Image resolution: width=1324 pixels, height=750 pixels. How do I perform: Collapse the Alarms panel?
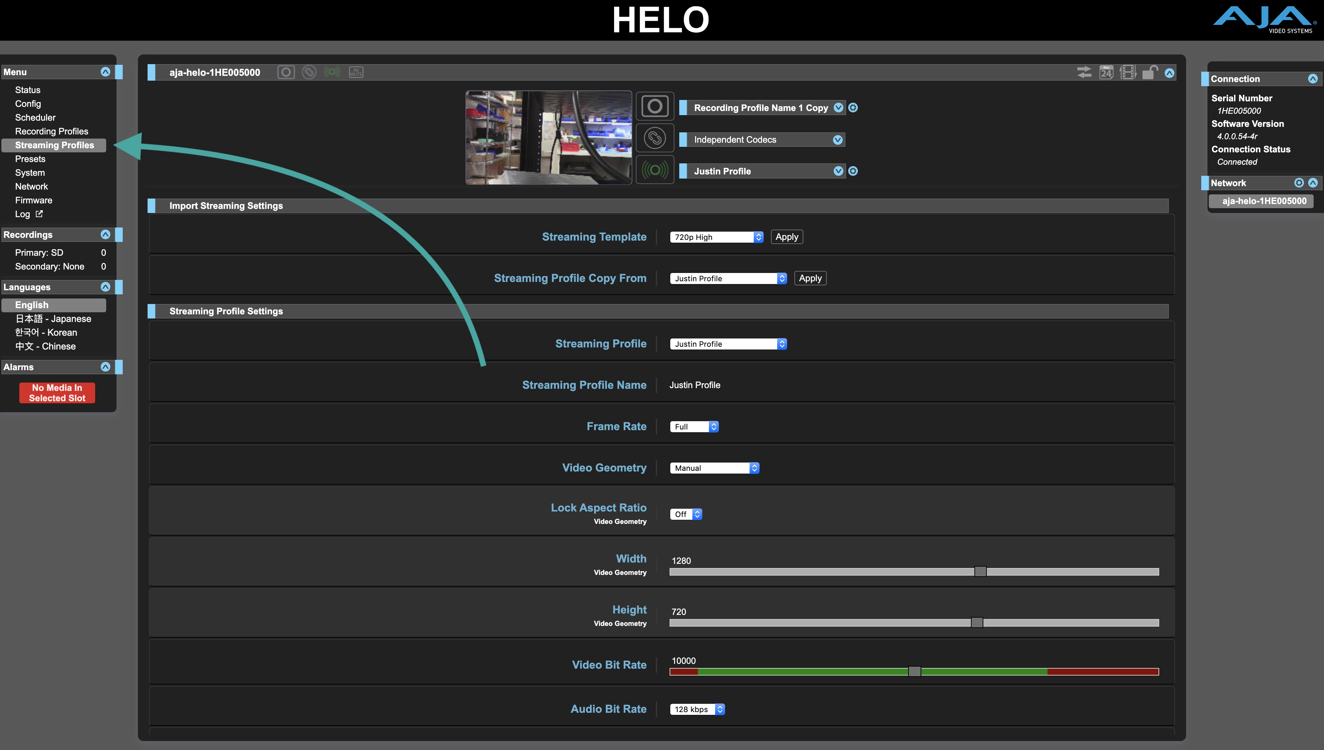(105, 367)
